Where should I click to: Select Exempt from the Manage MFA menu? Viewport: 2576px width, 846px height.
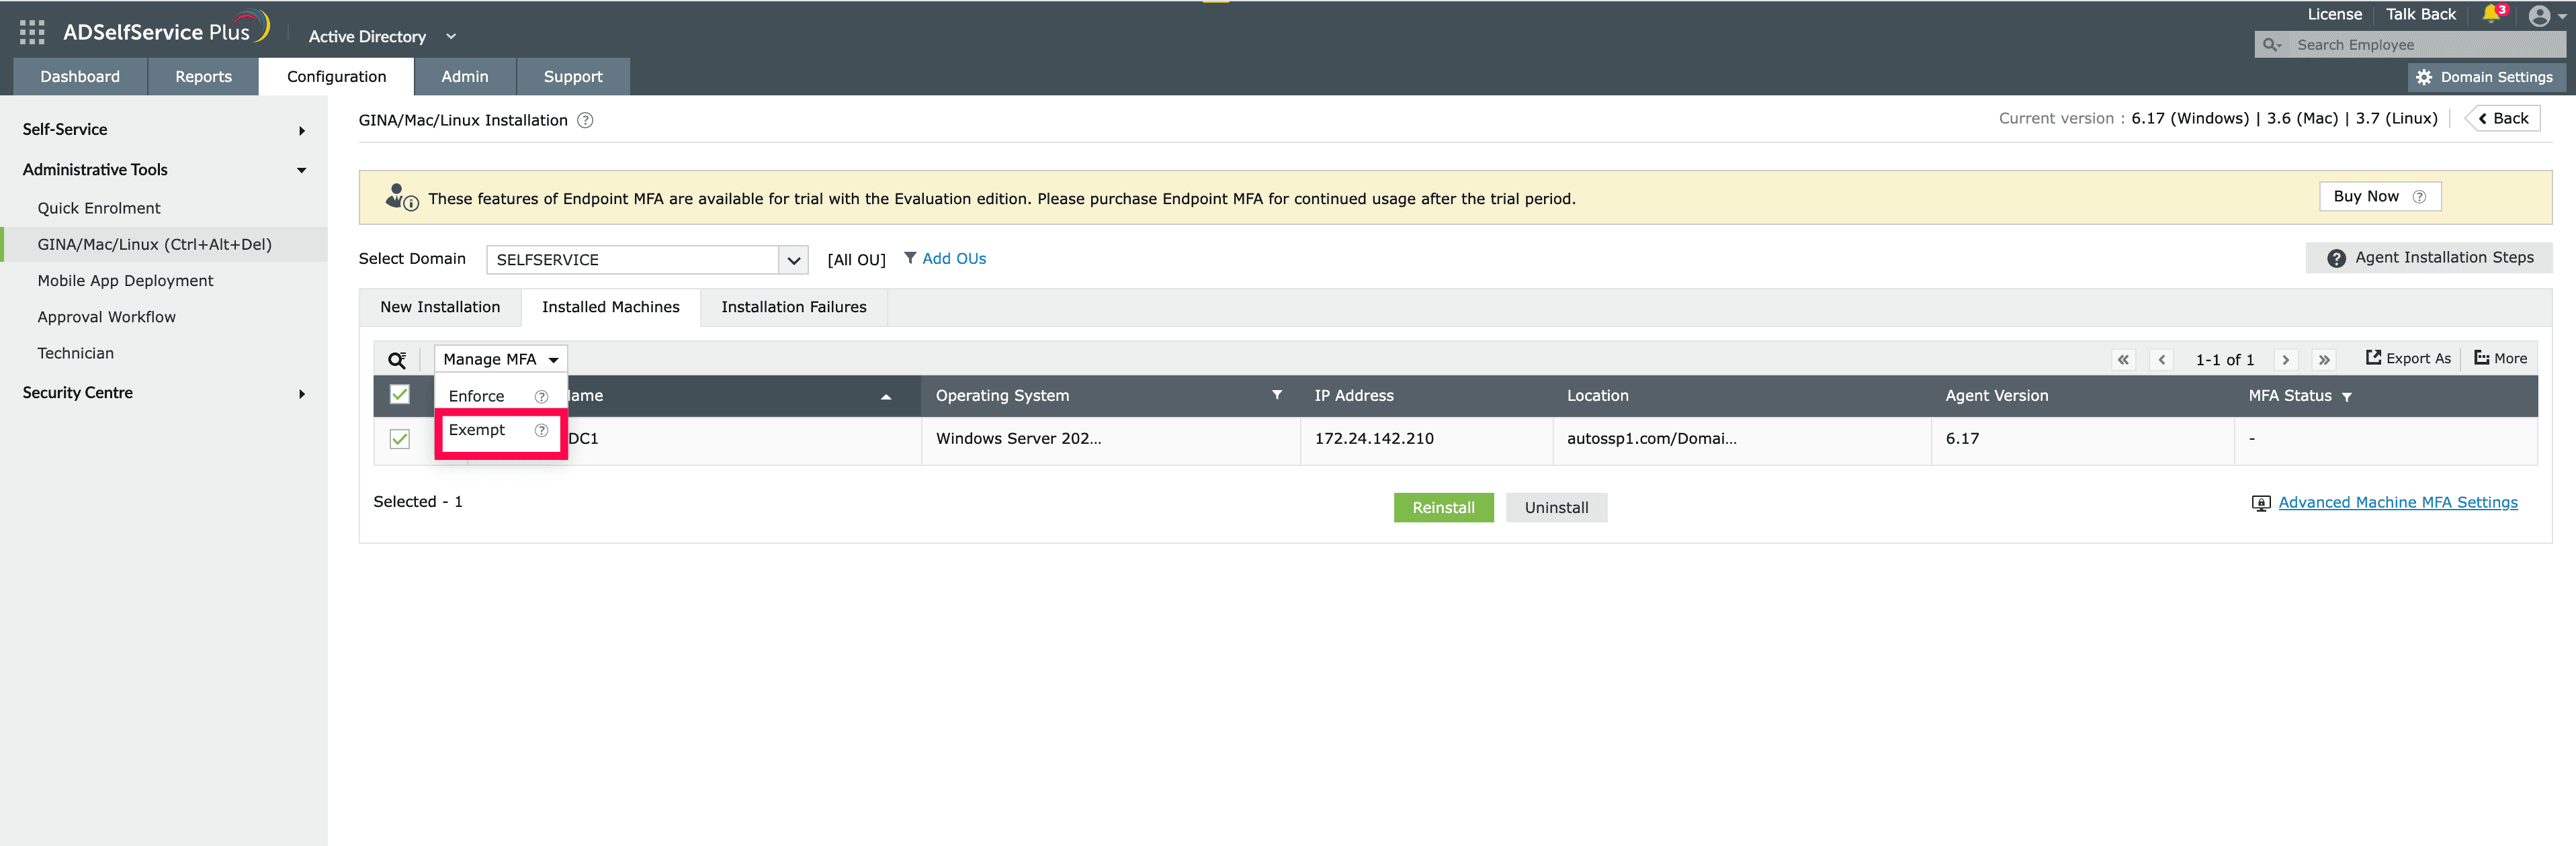pos(477,430)
